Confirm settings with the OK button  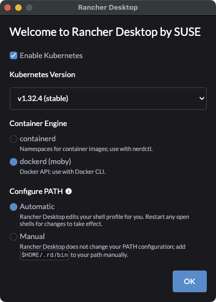point(189,281)
